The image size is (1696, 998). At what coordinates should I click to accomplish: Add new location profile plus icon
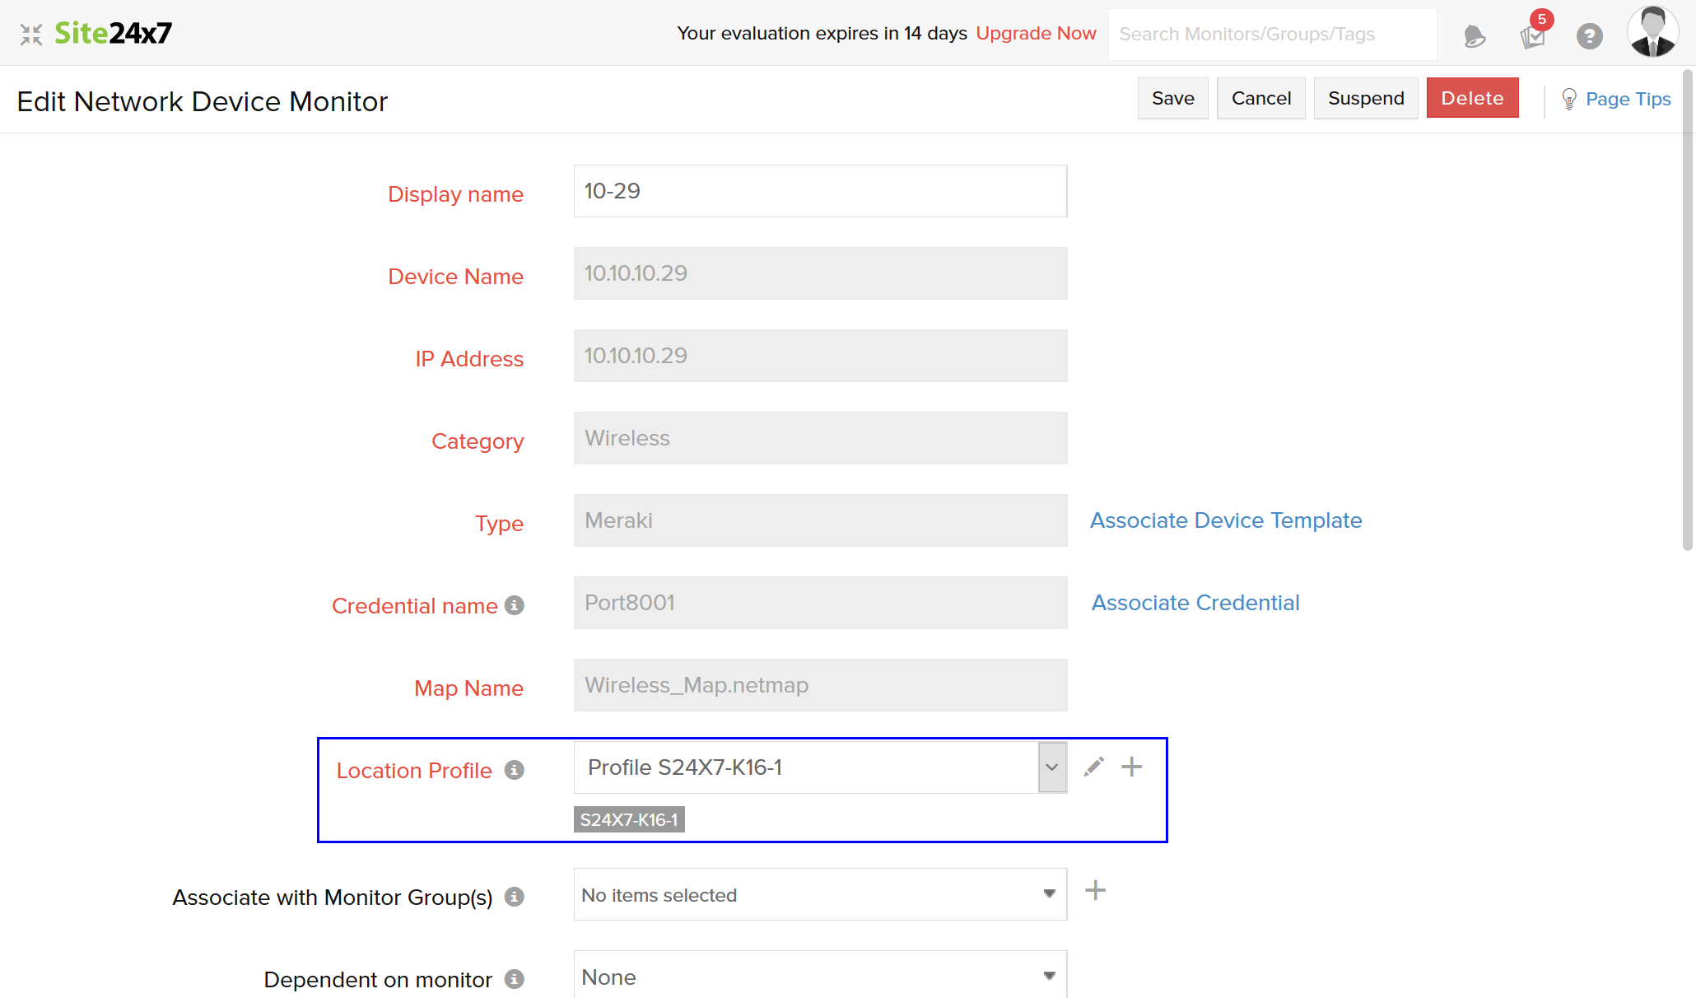(x=1132, y=767)
